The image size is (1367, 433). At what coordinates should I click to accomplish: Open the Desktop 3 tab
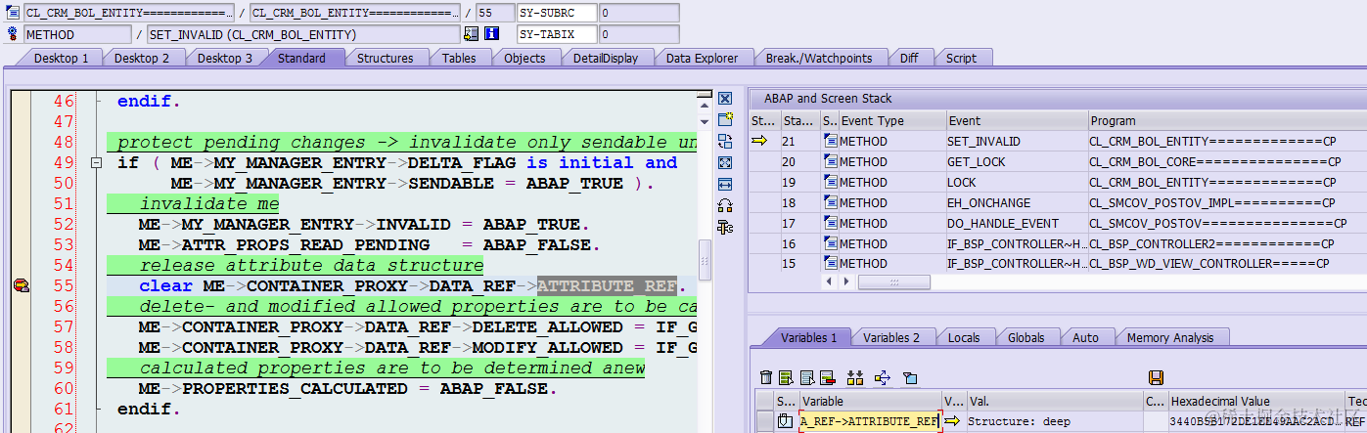point(225,58)
